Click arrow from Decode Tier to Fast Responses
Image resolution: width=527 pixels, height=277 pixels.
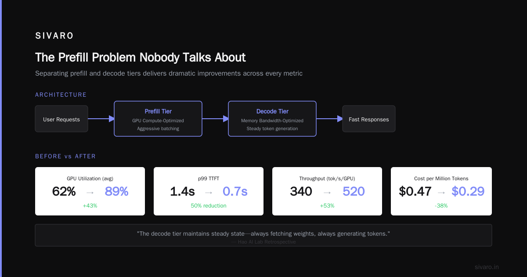pyautogui.click(x=329, y=119)
